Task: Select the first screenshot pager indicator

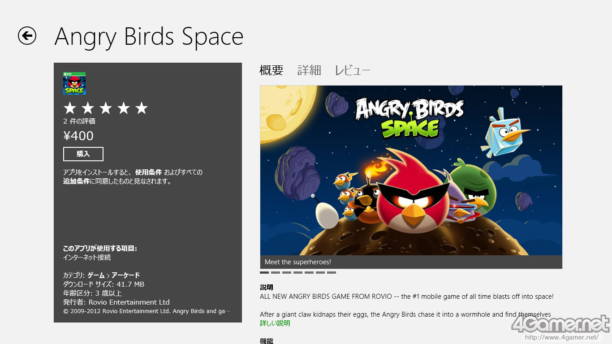Action: tap(264, 272)
